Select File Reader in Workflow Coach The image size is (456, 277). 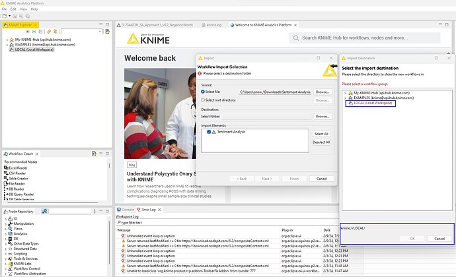pyautogui.click(x=17, y=184)
